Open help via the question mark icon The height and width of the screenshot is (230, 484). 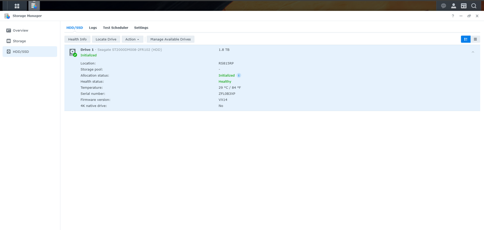453,16
